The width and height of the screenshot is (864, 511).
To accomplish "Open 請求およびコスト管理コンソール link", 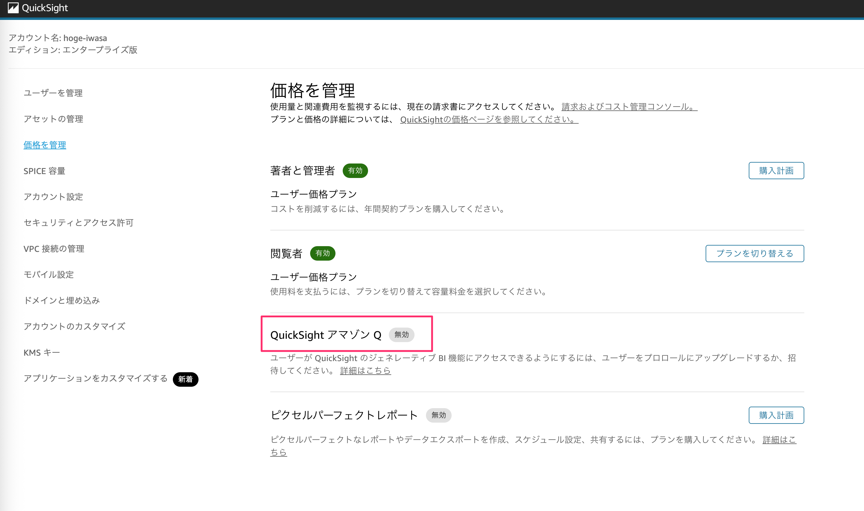I will (629, 107).
